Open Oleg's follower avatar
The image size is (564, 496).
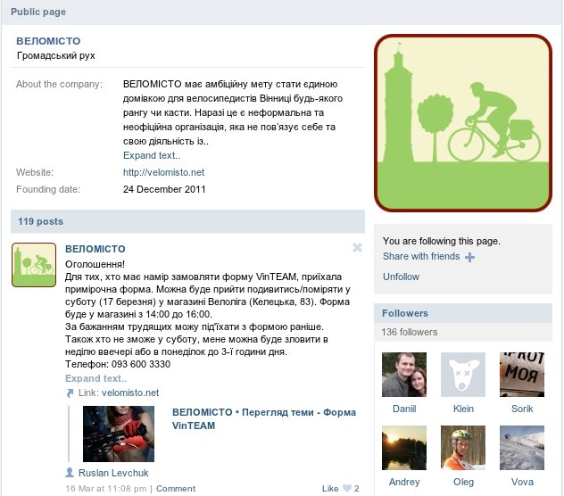pyautogui.click(x=463, y=448)
